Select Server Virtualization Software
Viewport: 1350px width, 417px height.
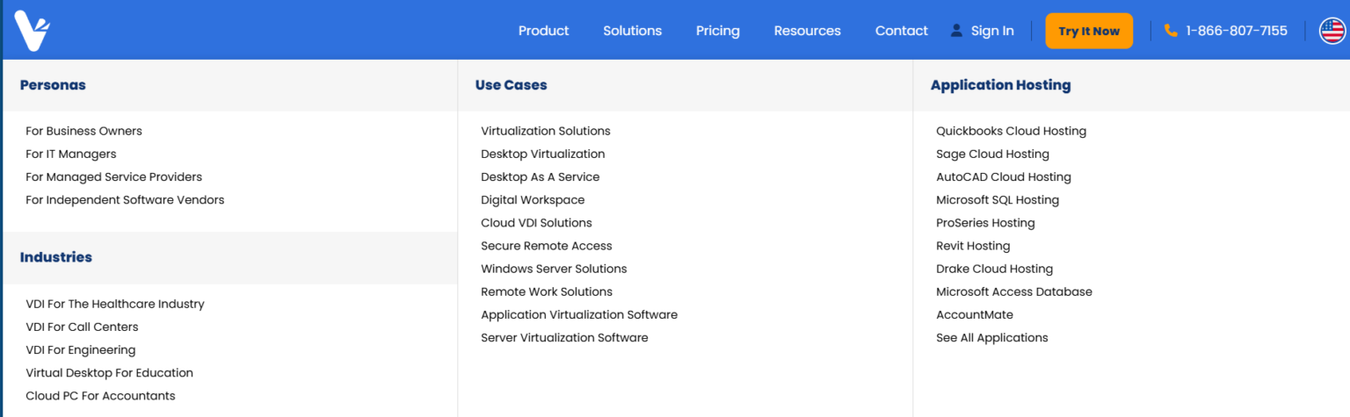pos(564,337)
